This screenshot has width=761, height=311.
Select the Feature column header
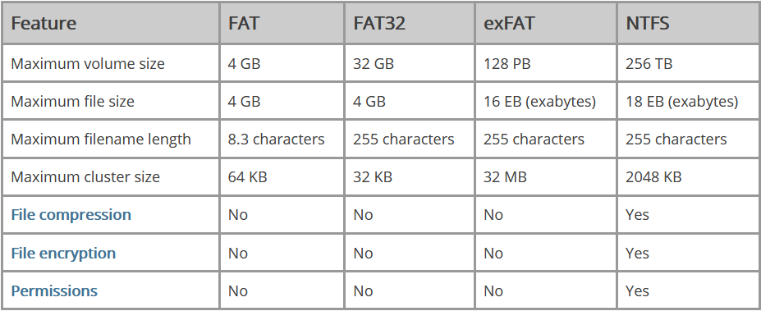click(44, 24)
